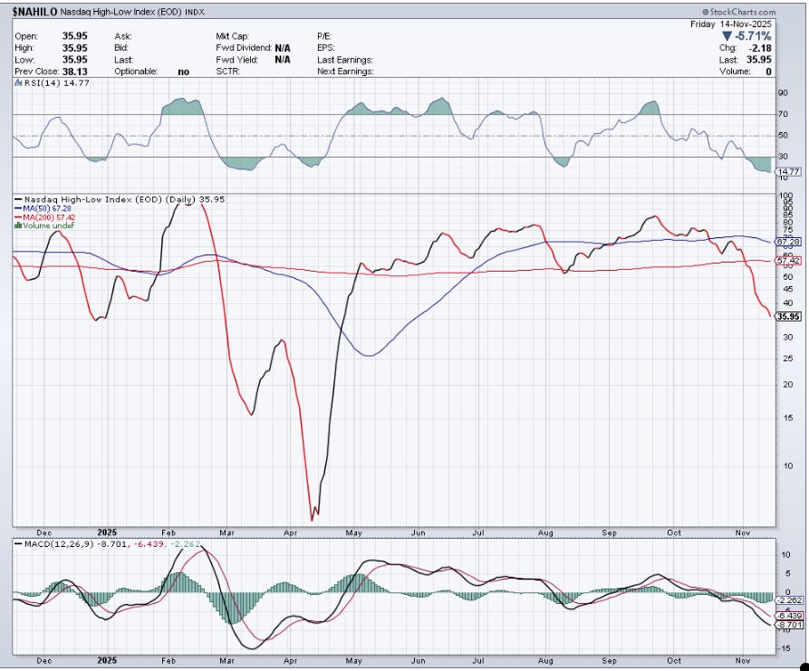Click the Prev Close value 38.13
809x671 pixels.
click(75, 72)
